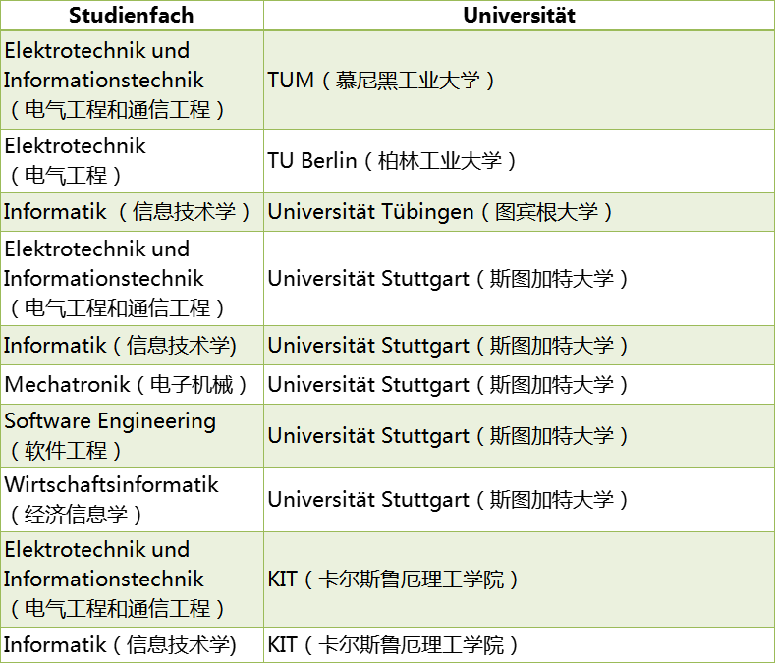Select the Informatik cell in Tübingen row
Screen dimensions: 775x663
132,211
